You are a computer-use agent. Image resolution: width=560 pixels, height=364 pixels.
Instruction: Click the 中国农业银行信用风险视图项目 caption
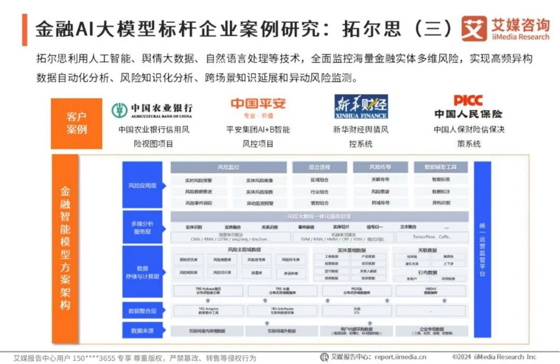[x=153, y=136]
